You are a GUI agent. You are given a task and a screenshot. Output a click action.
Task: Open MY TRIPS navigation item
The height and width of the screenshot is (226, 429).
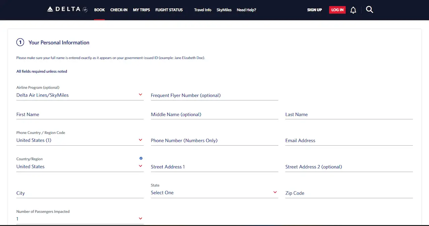click(141, 10)
